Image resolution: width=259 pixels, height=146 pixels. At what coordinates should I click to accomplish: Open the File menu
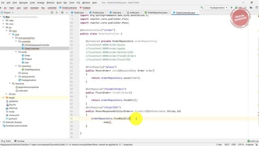(x=3, y=3)
